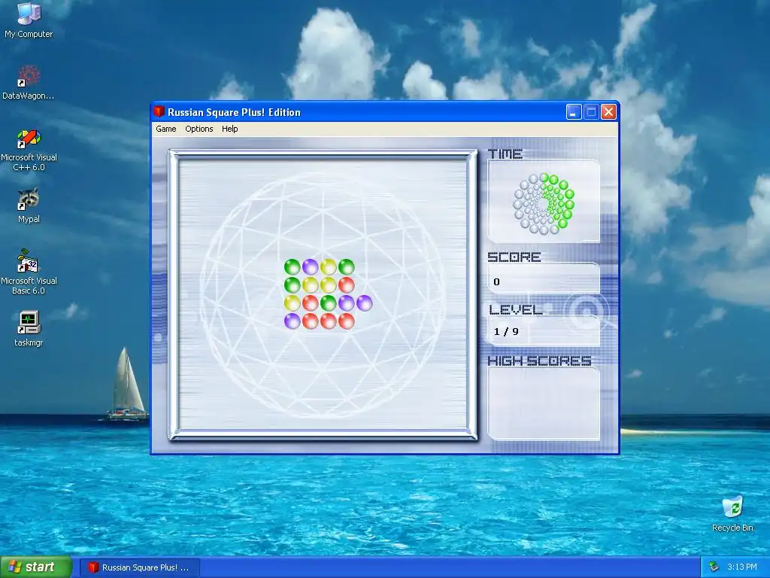The height and width of the screenshot is (578, 770).
Task: Click the system tray network icon
Action: (714, 567)
